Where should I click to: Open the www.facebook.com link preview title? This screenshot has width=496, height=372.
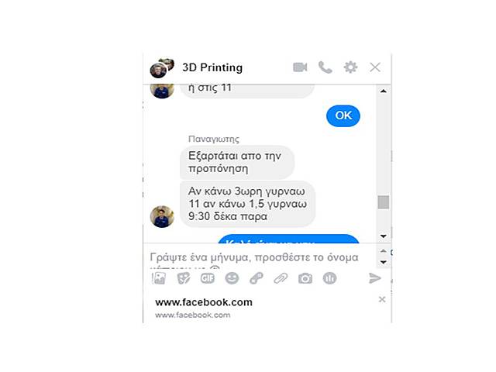pyautogui.click(x=204, y=302)
